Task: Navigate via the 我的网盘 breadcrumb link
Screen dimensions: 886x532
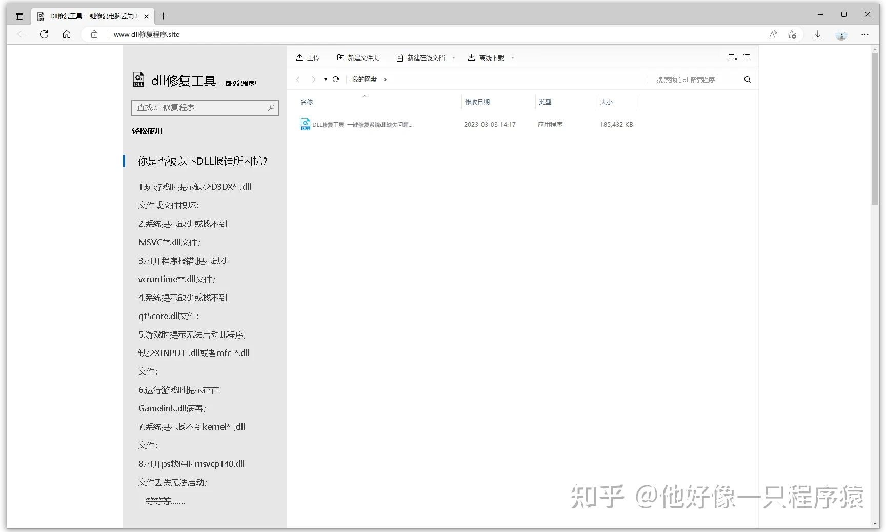Action: pyautogui.click(x=364, y=80)
